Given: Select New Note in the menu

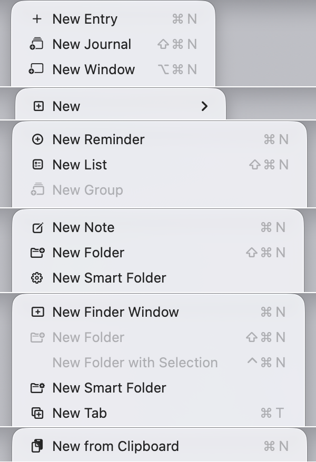Looking at the screenshot, I should tap(83, 227).
